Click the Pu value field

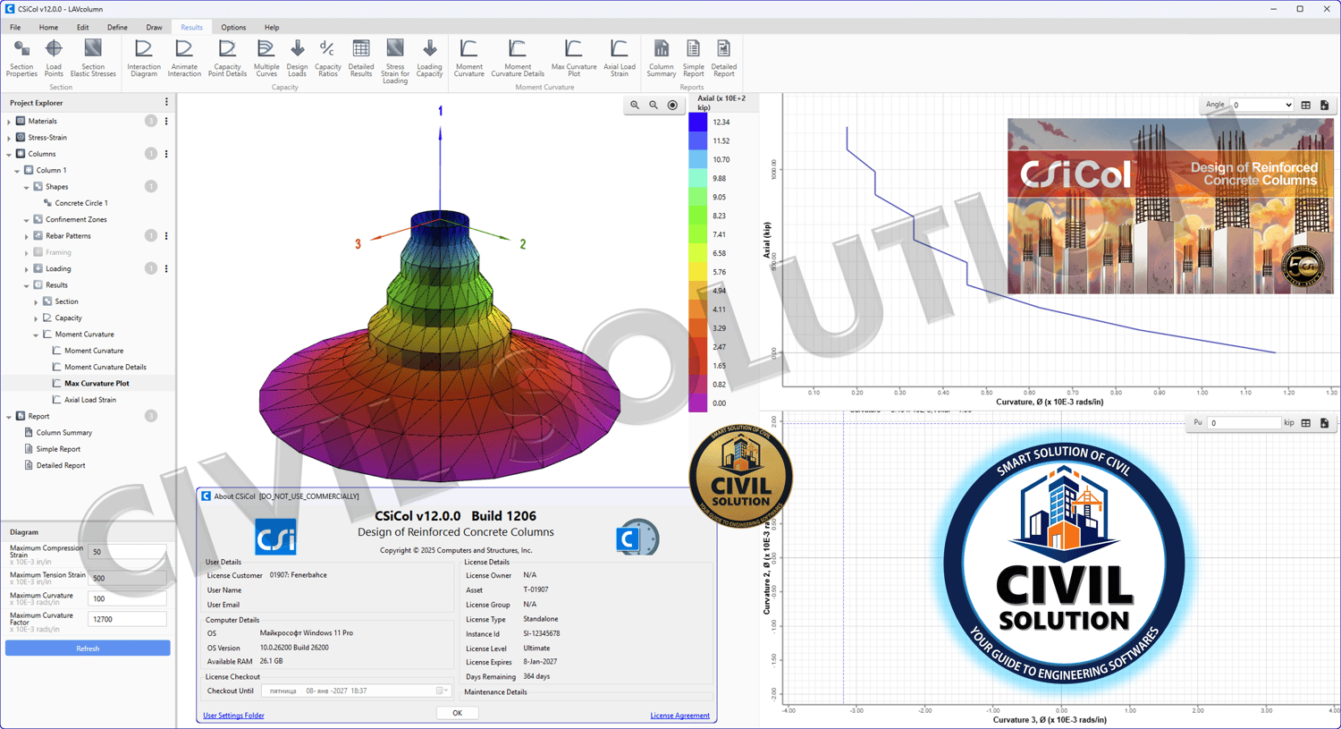point(1244,423)
